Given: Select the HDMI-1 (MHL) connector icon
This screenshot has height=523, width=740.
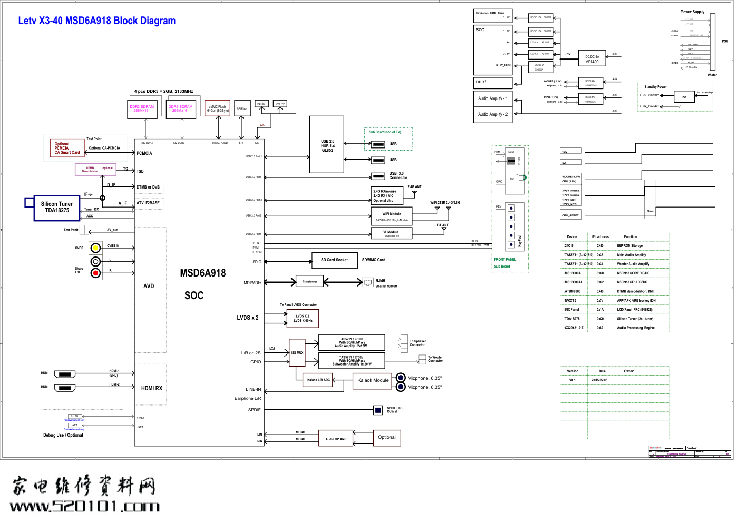Looking at the screenshot, I should [65, 373].
